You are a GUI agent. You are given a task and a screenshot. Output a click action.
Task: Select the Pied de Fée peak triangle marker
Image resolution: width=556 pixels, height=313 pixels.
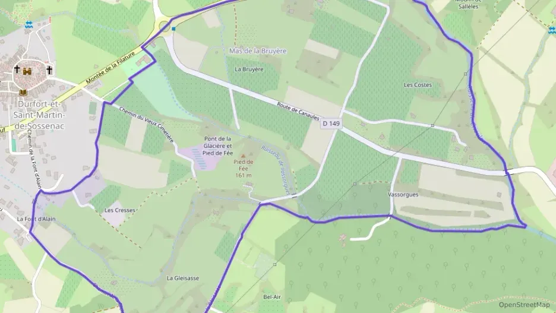click(244, 156)
